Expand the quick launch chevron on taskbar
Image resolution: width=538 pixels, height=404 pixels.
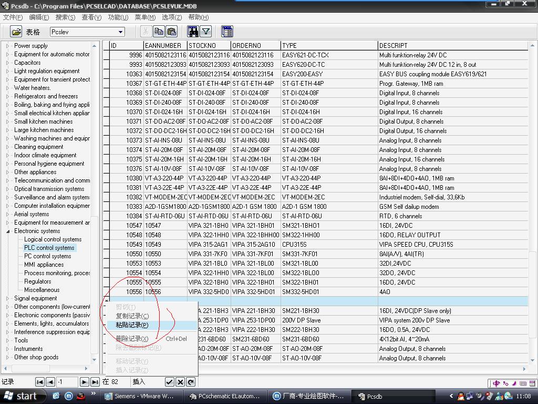[x=93, y=393]
